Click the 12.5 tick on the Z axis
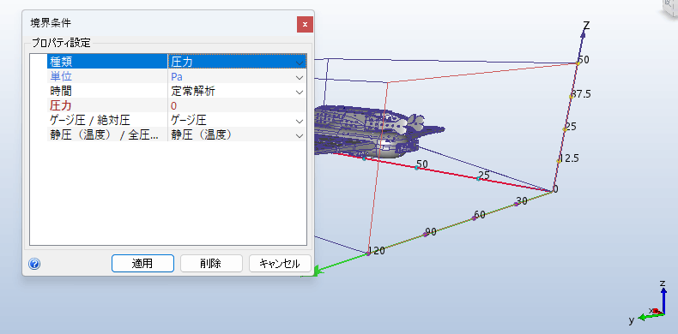 click(x=569, y=158)
